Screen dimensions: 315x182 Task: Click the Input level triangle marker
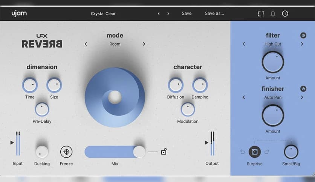pos(12,143)
